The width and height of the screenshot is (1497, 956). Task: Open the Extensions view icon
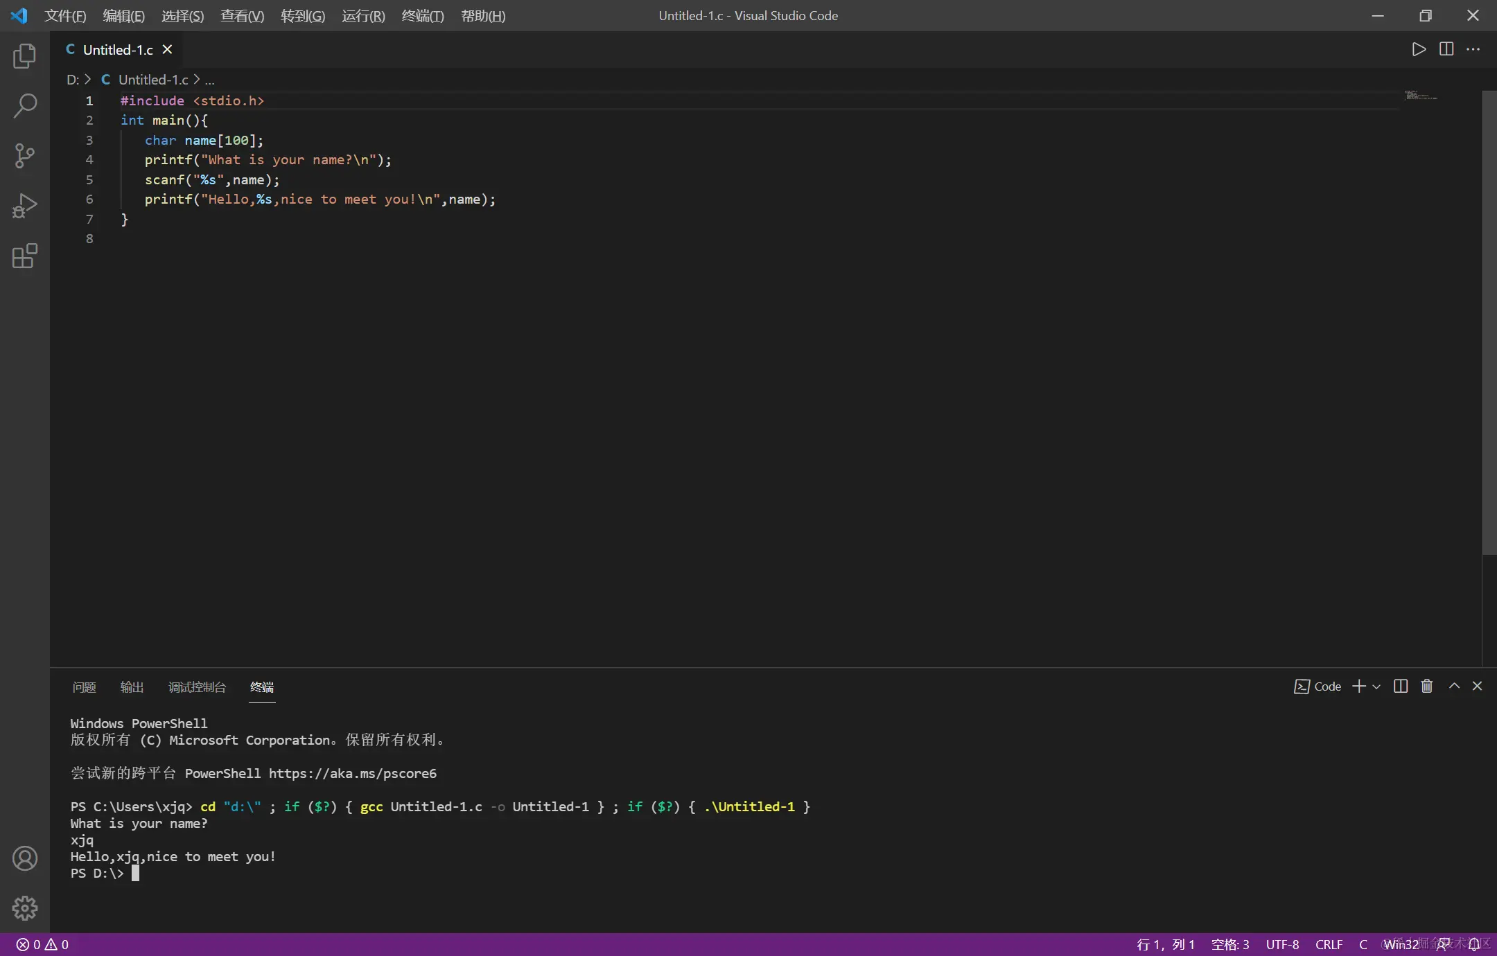tap(25, 256)
